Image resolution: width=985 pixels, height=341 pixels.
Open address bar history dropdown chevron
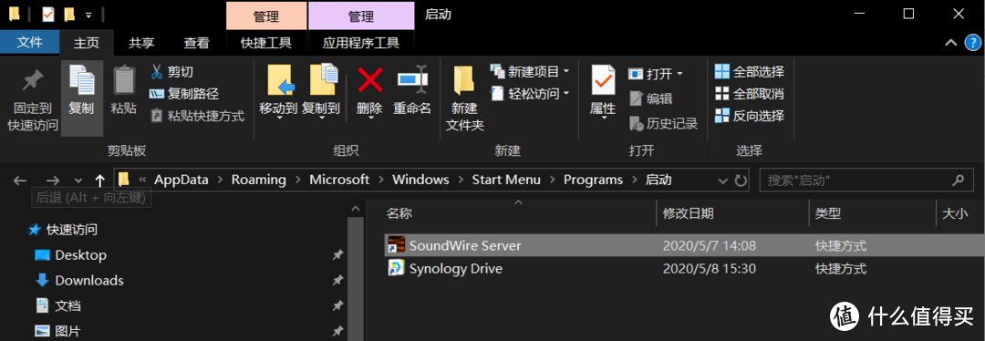722,181
